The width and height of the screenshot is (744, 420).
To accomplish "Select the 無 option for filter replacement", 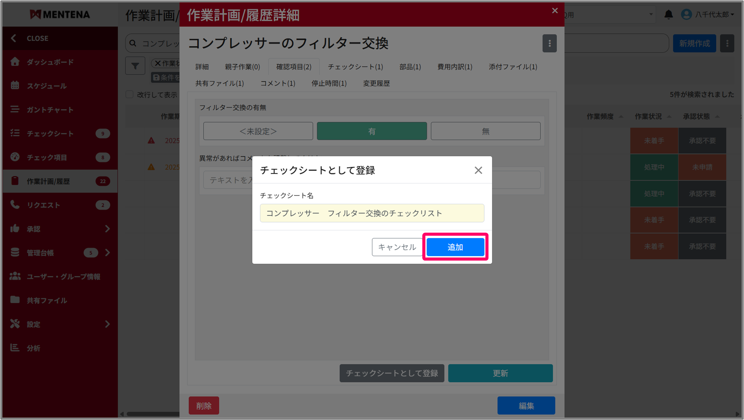I will coord(485,131).
